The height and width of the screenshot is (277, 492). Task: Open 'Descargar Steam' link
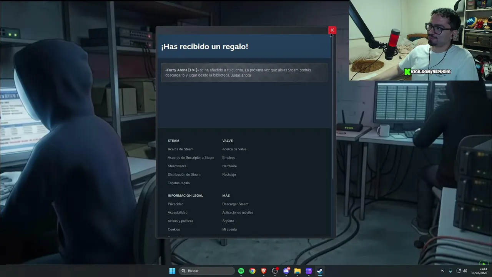point(235,204)
